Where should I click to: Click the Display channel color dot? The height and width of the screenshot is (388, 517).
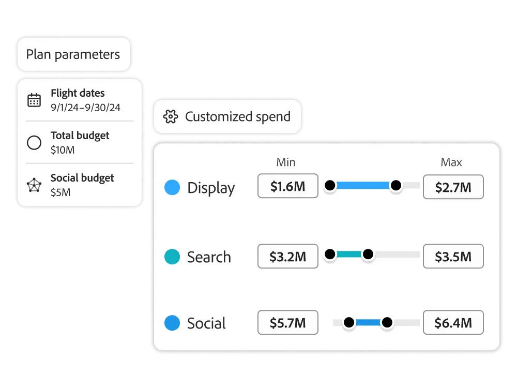[x=172, y=187]
